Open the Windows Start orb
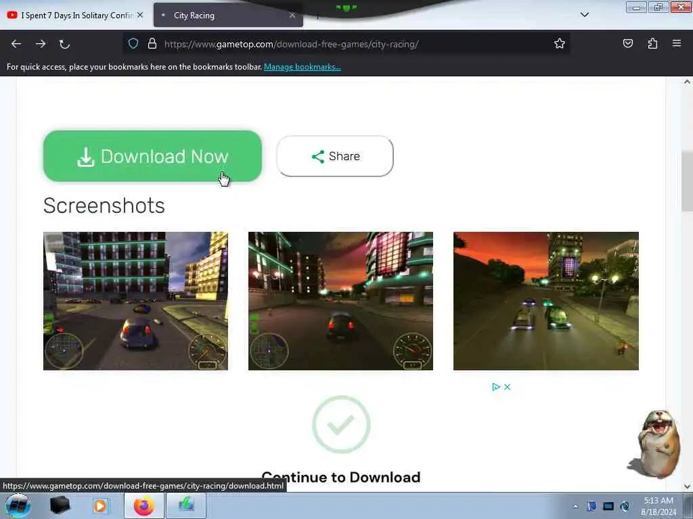Screen dimensions: 693x519 coord(18,505)
